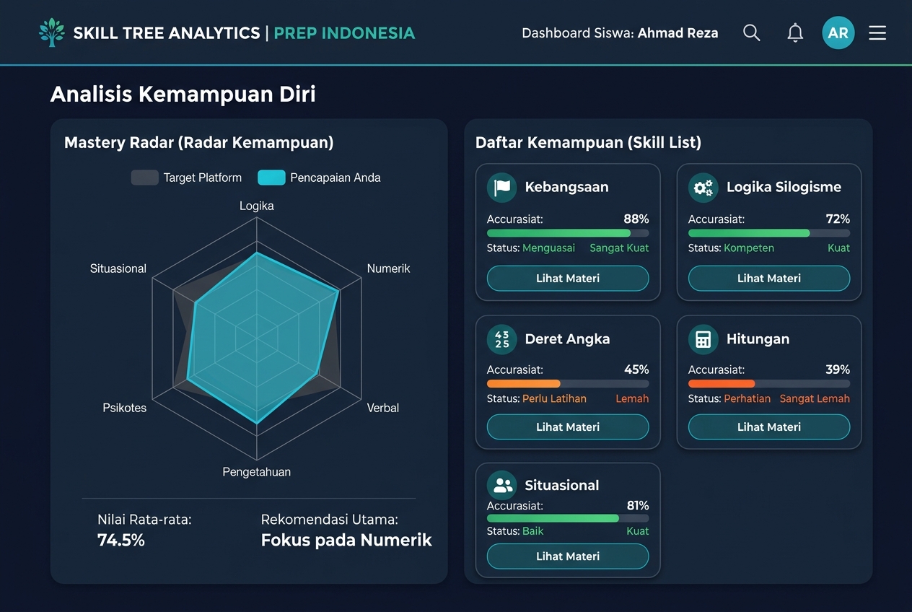Click the Deret Angka card title

point(568,339)
